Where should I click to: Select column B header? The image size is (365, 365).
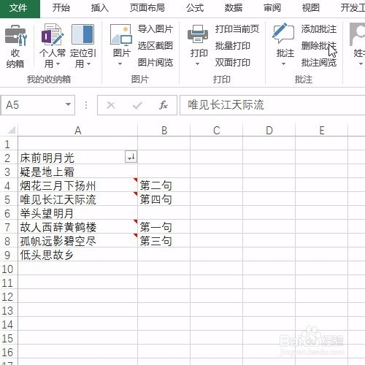tap(164, 131)
